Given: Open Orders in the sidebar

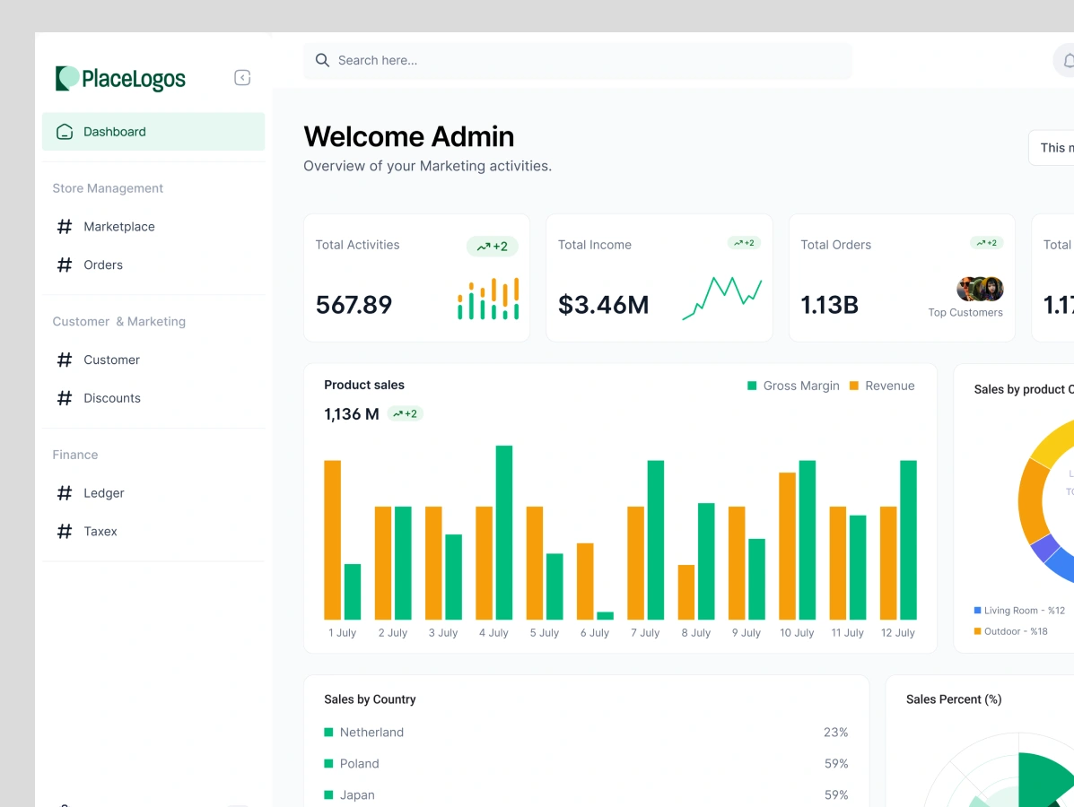Looking at the screenshot, I should click(103, 265).
